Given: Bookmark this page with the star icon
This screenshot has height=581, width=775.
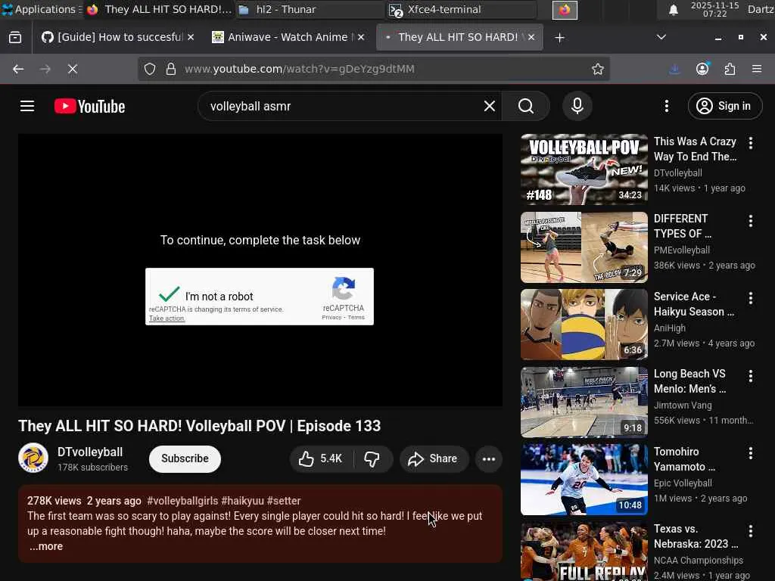Looking at the screenshot, I should point(598,69).
